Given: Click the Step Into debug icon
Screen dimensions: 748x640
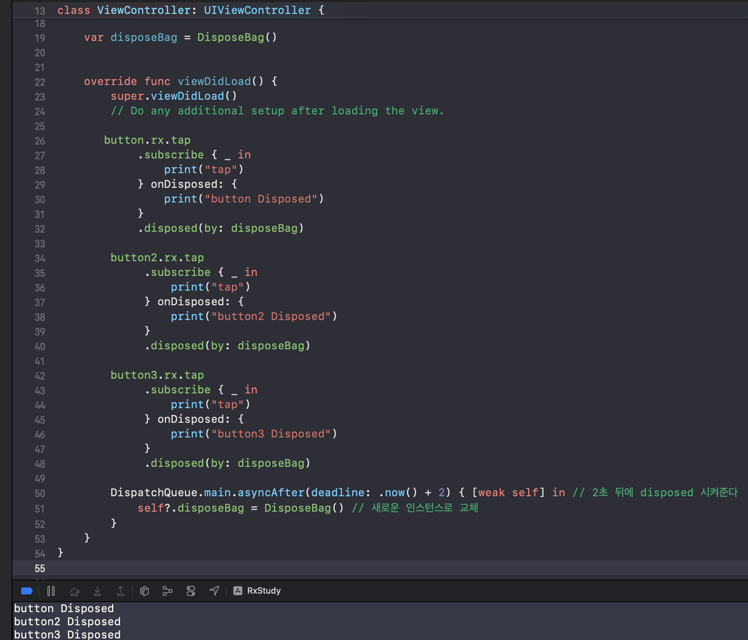Looking at the screenshot, I should pos(97,591).
